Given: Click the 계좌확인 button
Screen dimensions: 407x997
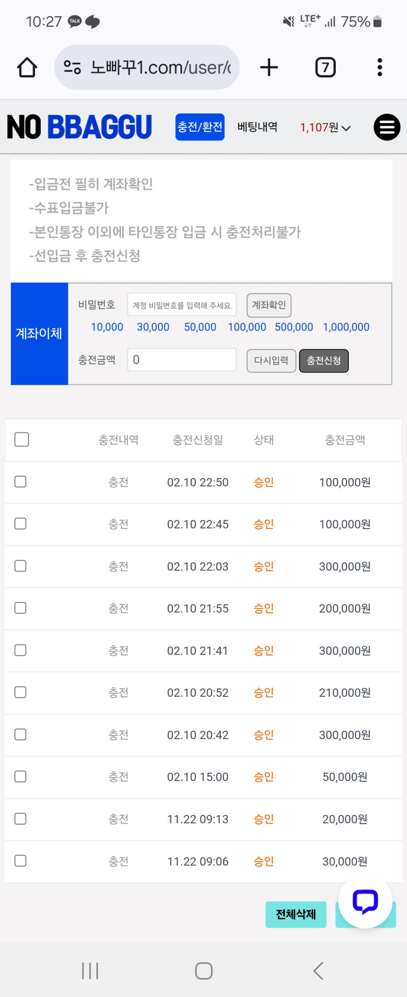Looking at the screenshot, I should tap(269, 305).
